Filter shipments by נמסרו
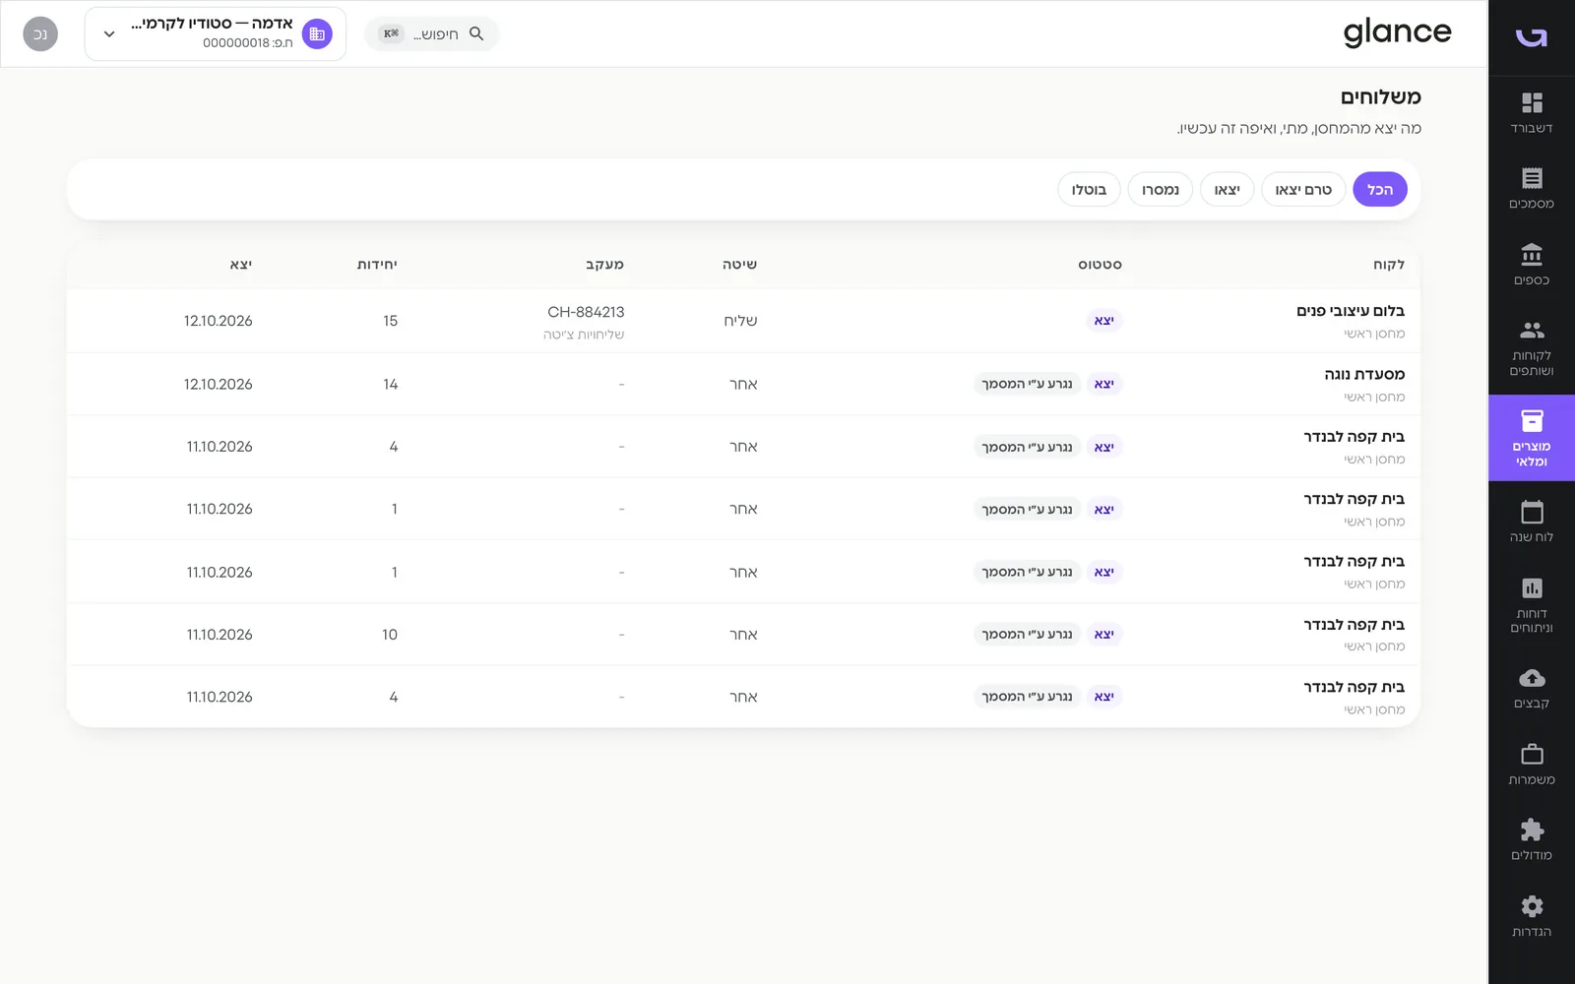Viewport: 1575px width, 984px height. (x=1161, y=189)
